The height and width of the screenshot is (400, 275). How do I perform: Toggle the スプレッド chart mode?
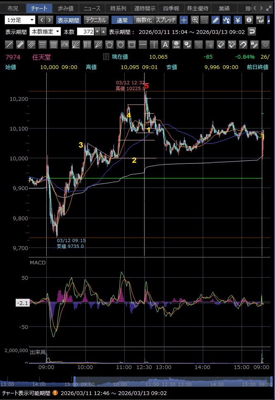(x=166, y=20)
